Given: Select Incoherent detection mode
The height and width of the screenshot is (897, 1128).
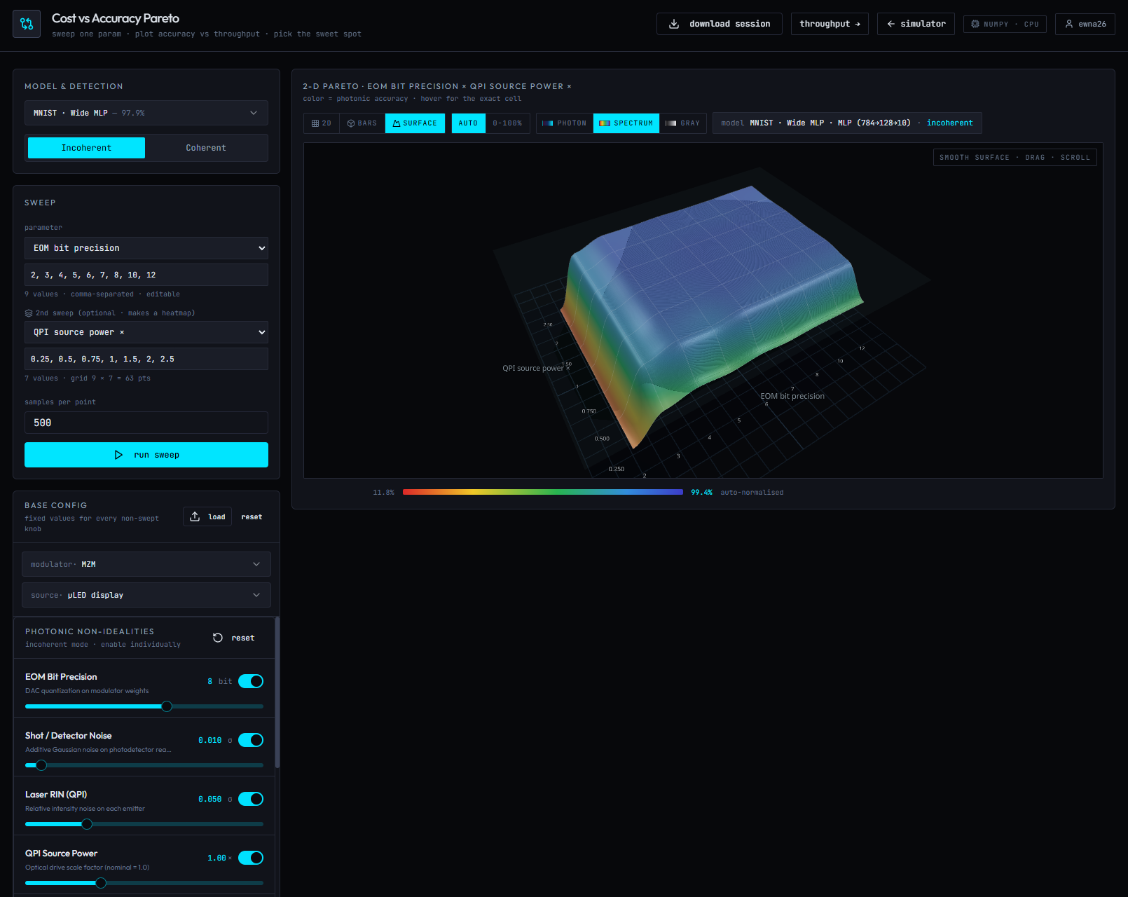Looking at the screenshot, I should pos(86,148).
